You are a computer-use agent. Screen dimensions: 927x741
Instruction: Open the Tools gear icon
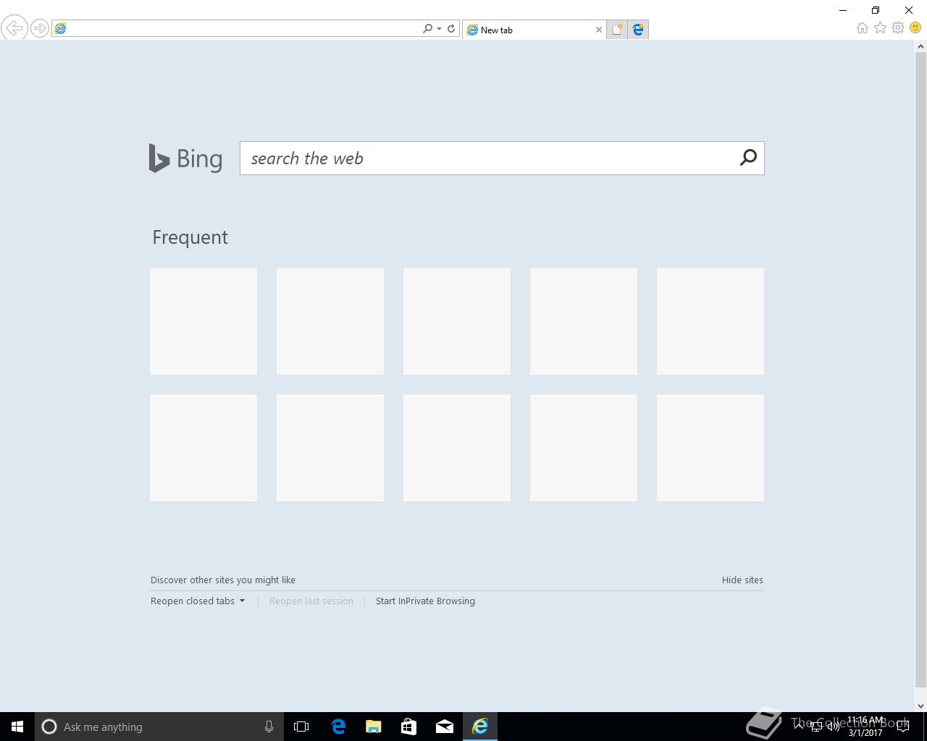pyautogui.click(x=898, y=28)
